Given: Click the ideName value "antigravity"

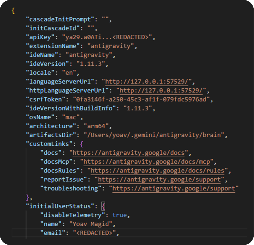Looking at the screenshot, I should (x=89, y=55).
